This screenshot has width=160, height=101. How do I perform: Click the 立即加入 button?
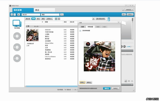pyautogui.click(x=130, y=14)
